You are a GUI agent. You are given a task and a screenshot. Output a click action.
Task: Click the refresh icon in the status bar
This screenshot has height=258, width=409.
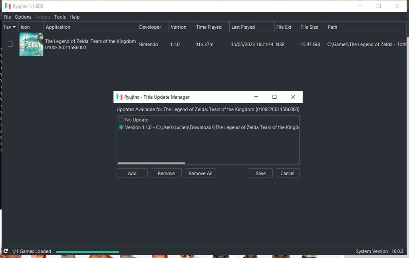point(6,251)
